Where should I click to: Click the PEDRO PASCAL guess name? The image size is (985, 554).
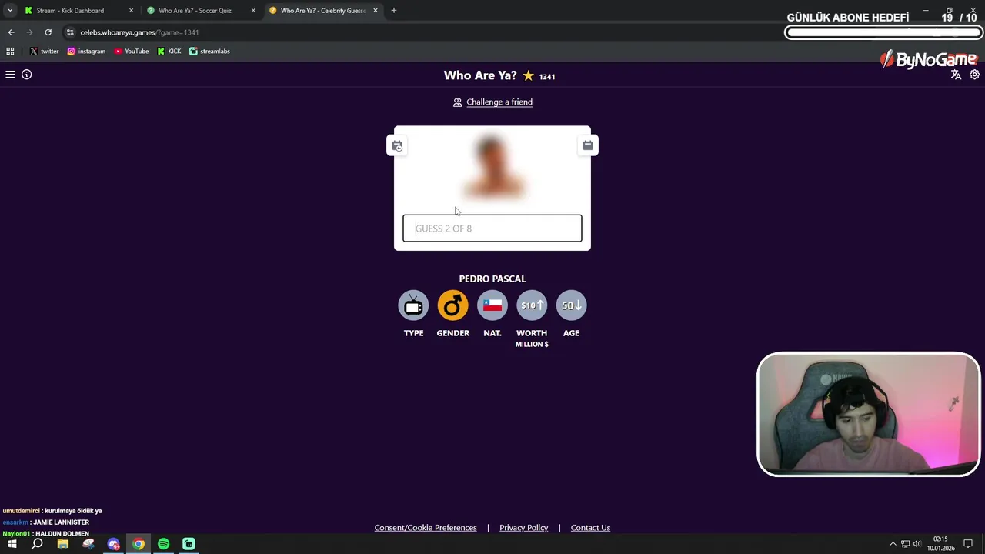[x=492, y=279]
